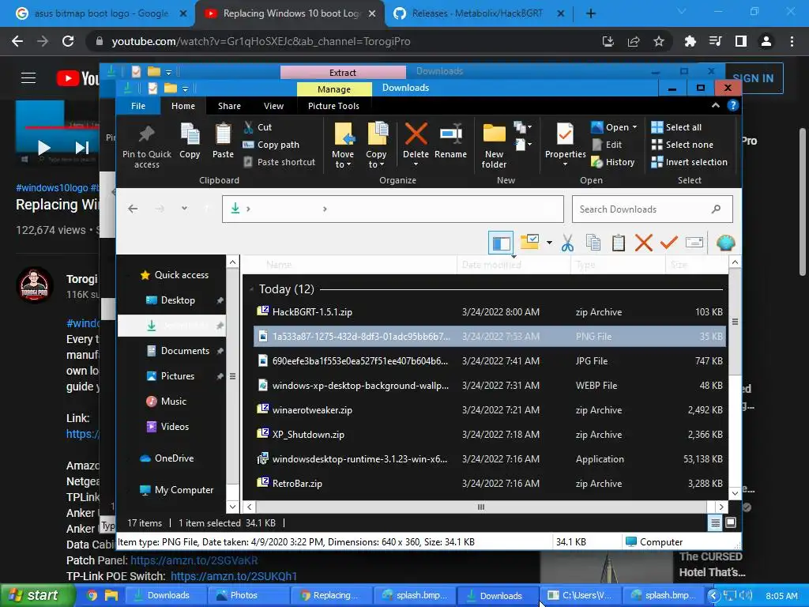This screenshot has height=607, width=809.
Task: Click the bookmark star in Chrome address bar
Action: tap(658, 41)
